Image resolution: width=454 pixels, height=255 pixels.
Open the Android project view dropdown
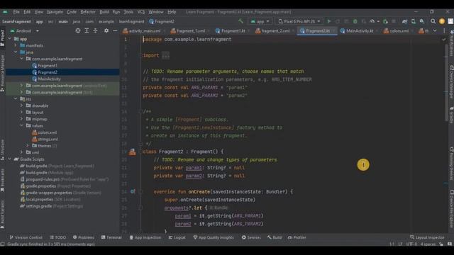(25, 30)
